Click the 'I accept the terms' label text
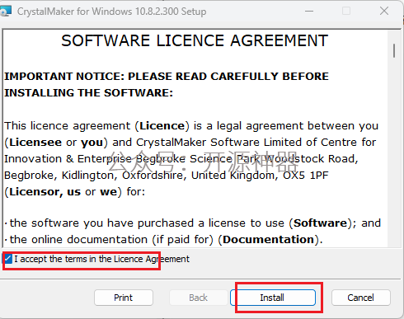Viewport: 404px width, 319px height. (x=101, y=259)
